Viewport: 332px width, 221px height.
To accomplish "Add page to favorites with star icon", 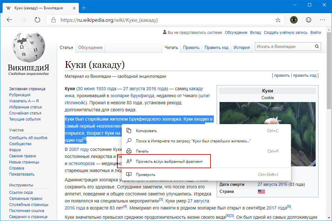I will [278, 20].
